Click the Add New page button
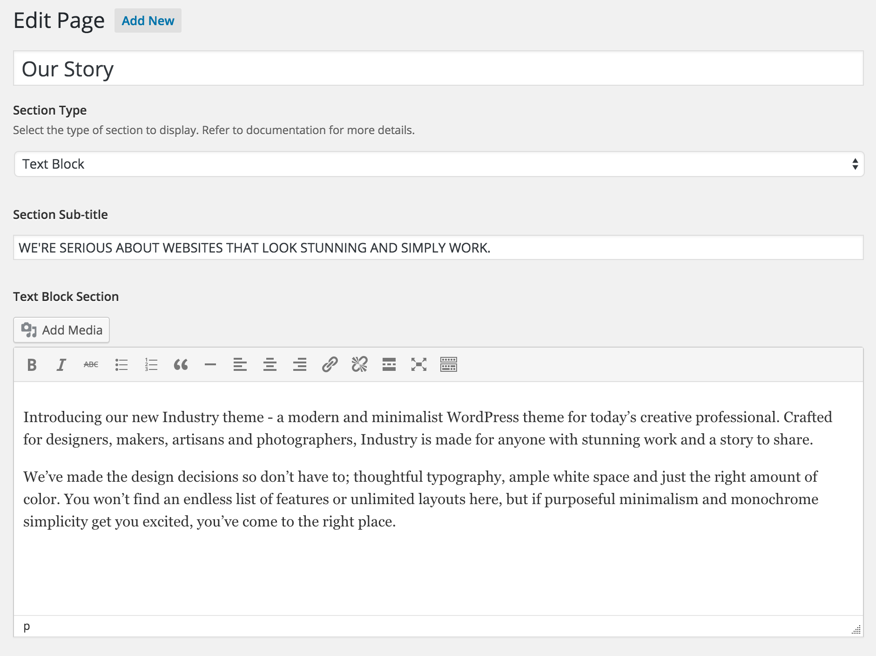Image resolution: width=876 pixels, height=656 pixels. 148,20
